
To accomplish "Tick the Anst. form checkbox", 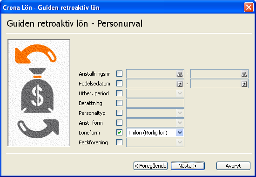I will pyautogui.click(x=119, y=122).
